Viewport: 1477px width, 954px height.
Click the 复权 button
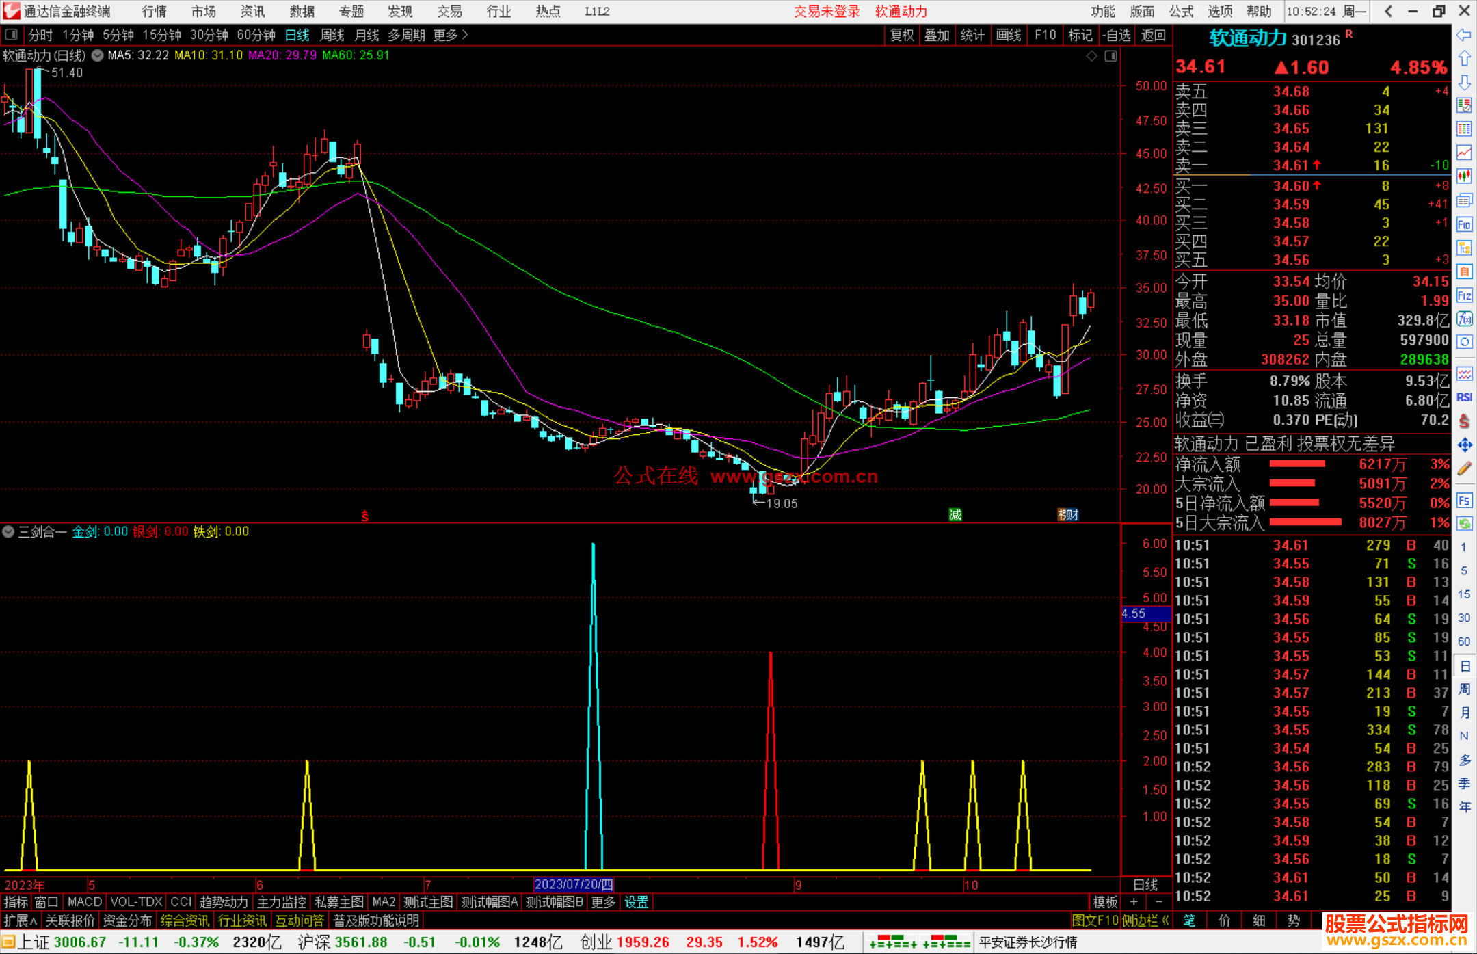(902, 35)
